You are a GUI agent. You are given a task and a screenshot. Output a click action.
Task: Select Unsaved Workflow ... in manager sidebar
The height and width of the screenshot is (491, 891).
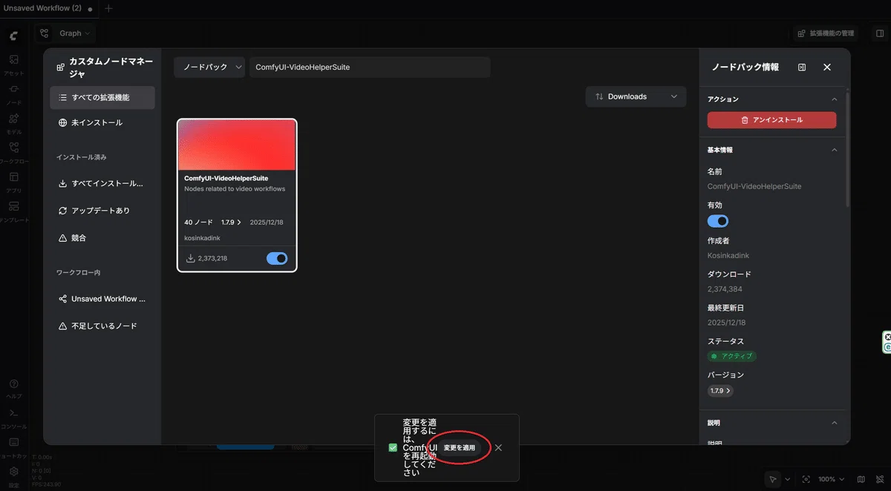102,299
